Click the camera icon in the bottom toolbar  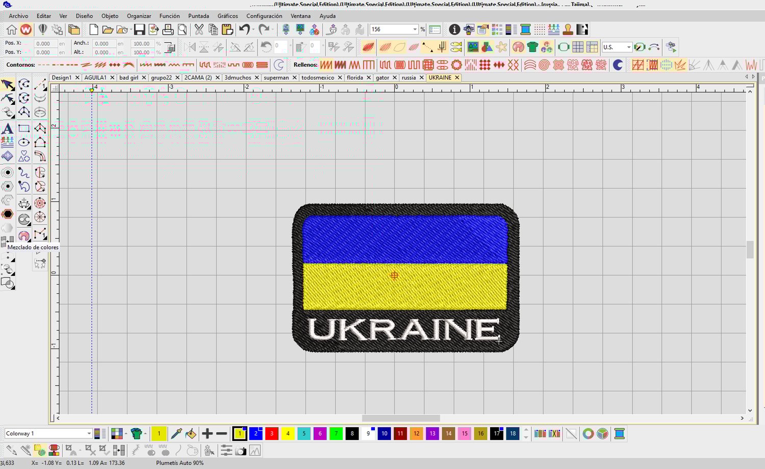coord(241,451)
